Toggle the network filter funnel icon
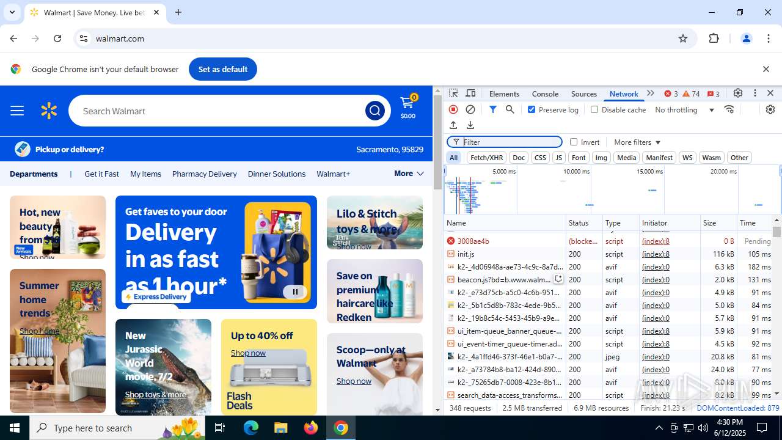Screen dimensions: 782x440 493,109
